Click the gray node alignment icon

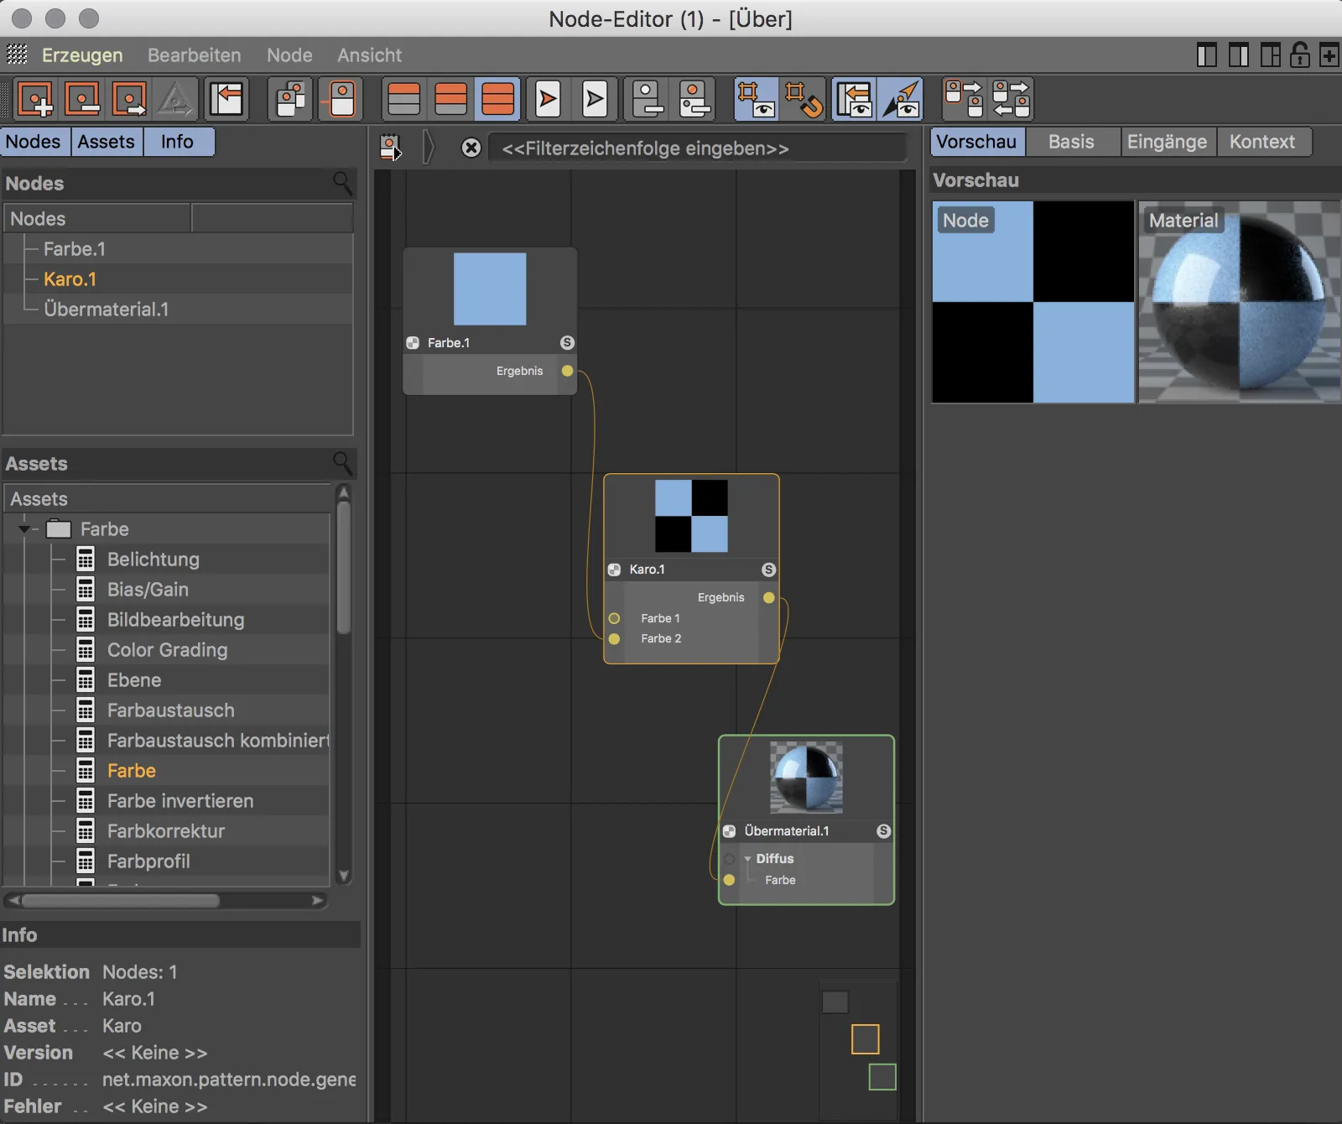point(648,99)
